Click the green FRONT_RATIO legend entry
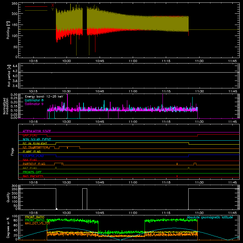 click(x=39, y=220)
